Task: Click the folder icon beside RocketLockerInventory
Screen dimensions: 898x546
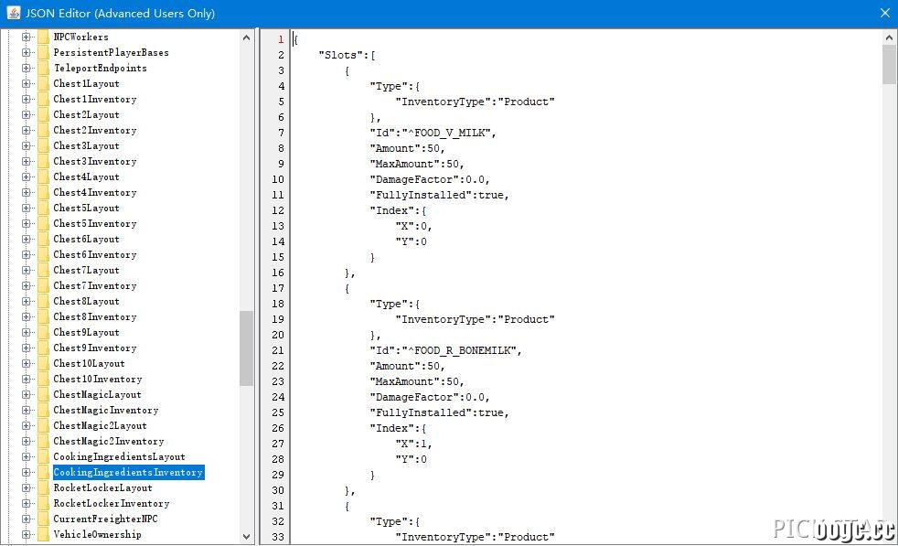Action: (x=43, y=504)
